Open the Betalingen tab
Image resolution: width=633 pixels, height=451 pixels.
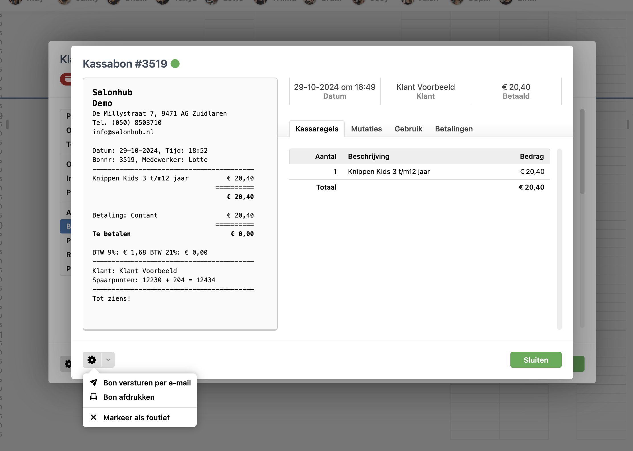[x=454, y=129]
